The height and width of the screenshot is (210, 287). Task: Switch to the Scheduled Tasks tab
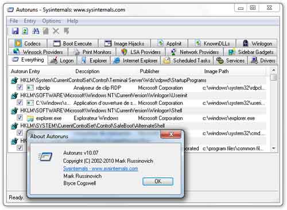pyautogui.click(x=187, y=60)
